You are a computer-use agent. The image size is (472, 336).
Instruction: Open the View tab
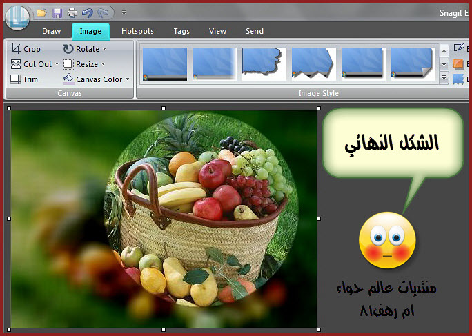217,31
